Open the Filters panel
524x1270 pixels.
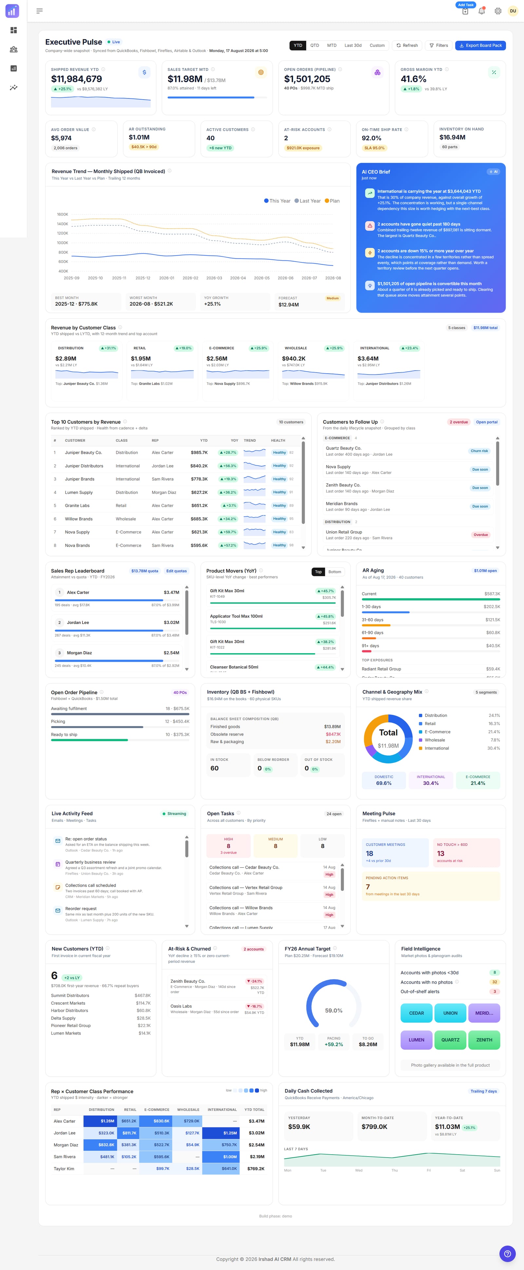[439, 45]
